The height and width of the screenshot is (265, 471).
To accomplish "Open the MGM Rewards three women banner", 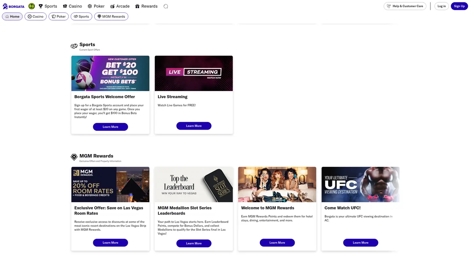I will (277, 185).
